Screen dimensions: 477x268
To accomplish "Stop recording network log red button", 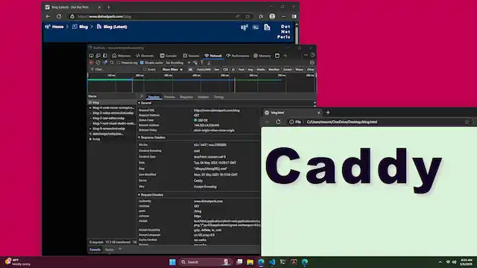I will pyautogui.click(x=91, y=63).
